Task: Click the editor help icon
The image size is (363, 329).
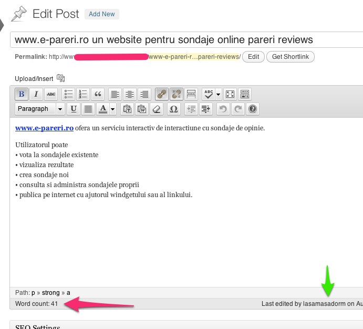Action: tap(253, 109)
